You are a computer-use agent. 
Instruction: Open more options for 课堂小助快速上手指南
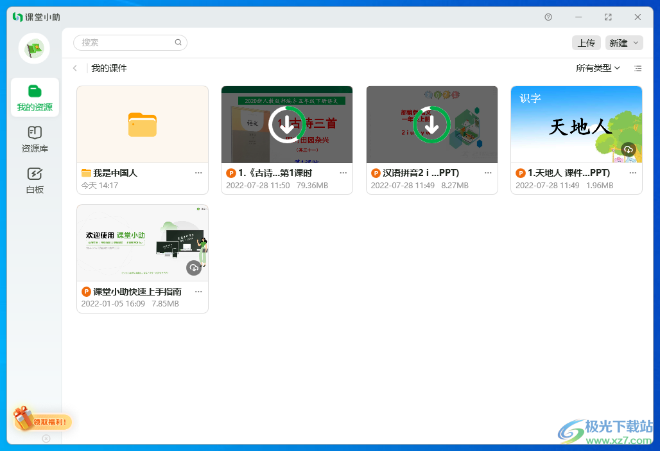[x=198, y=292]
